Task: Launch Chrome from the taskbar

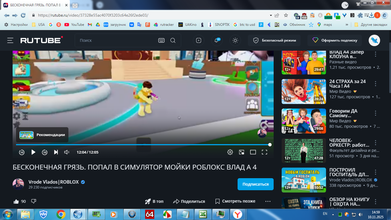Action: [61, 214]
